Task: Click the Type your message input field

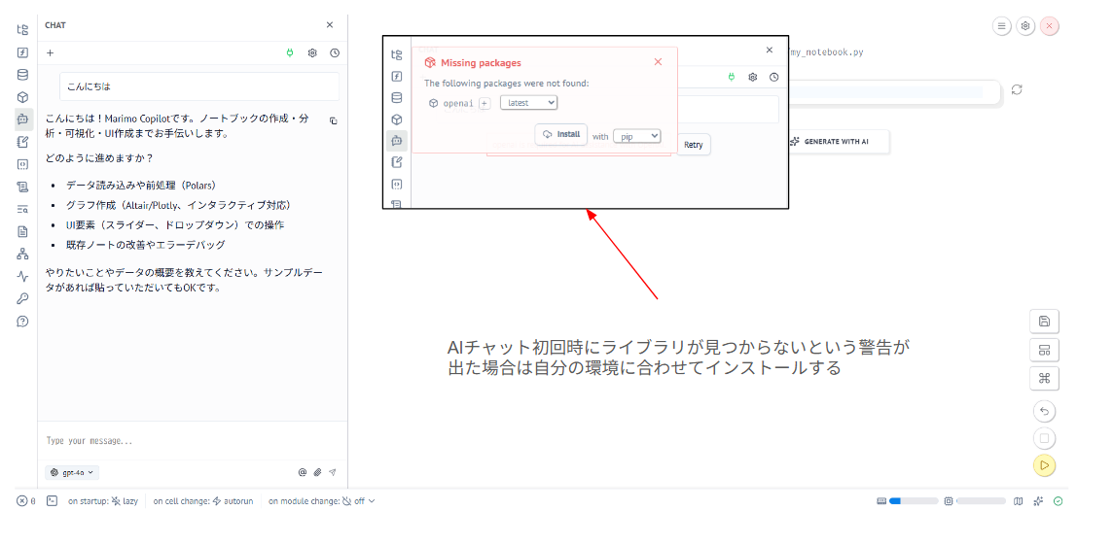Action: coord(185,441)
